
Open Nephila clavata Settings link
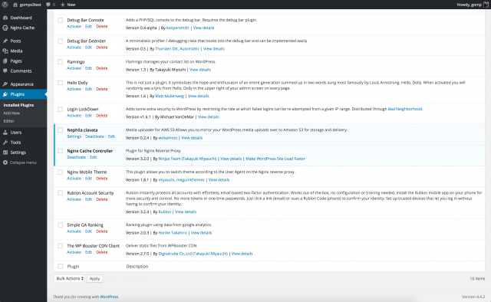point(74,136)
